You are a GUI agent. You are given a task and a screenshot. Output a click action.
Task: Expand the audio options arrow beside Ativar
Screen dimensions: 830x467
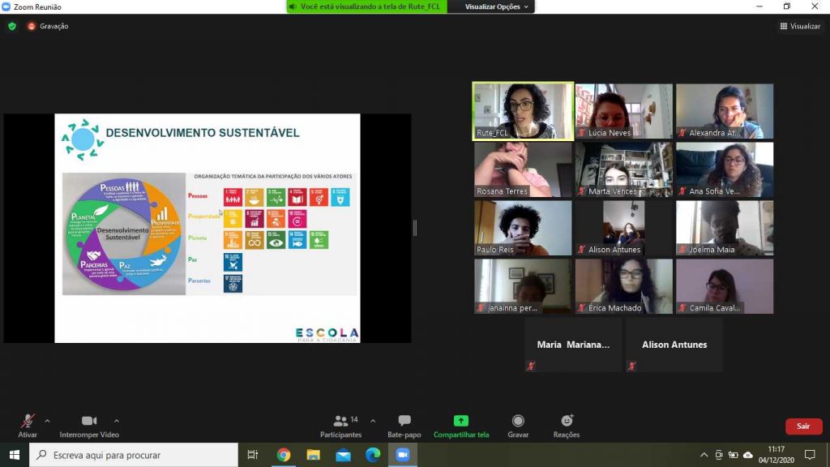[47, 421]
